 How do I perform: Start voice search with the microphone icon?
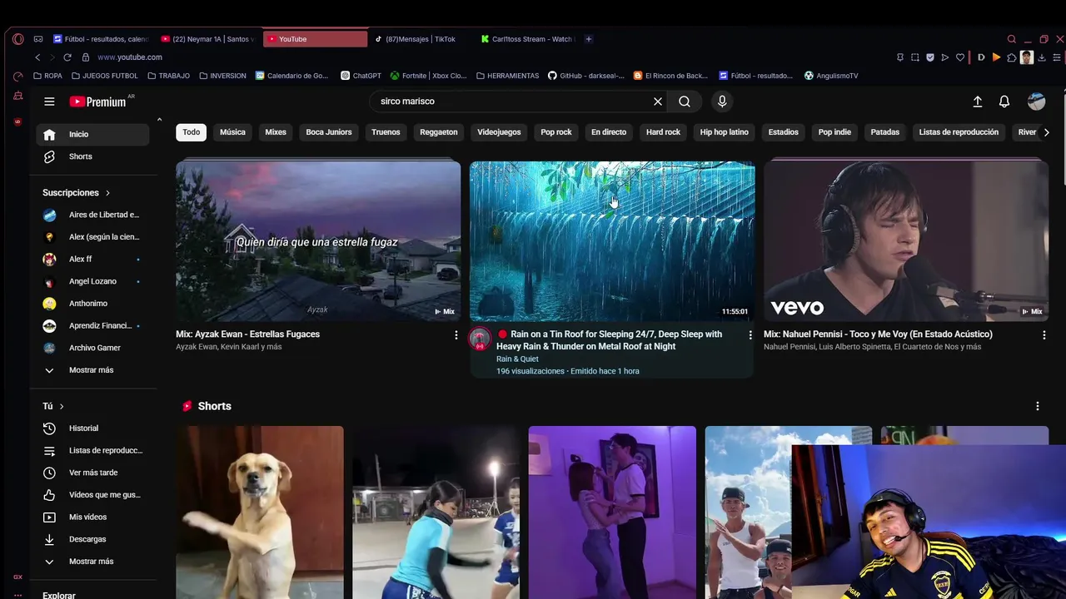[x=722, y=101]
